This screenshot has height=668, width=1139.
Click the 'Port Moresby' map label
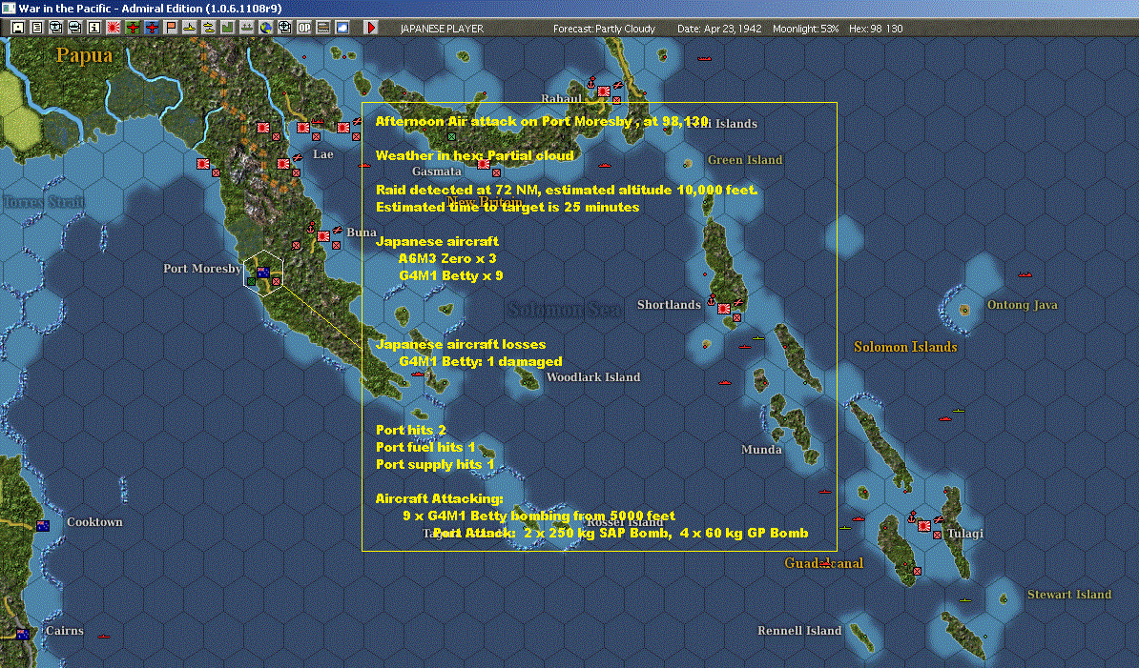pyautogui.click(x=202, y=269)
